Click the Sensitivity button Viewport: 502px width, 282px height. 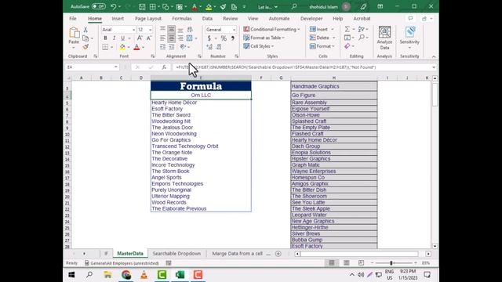[409, 38]
